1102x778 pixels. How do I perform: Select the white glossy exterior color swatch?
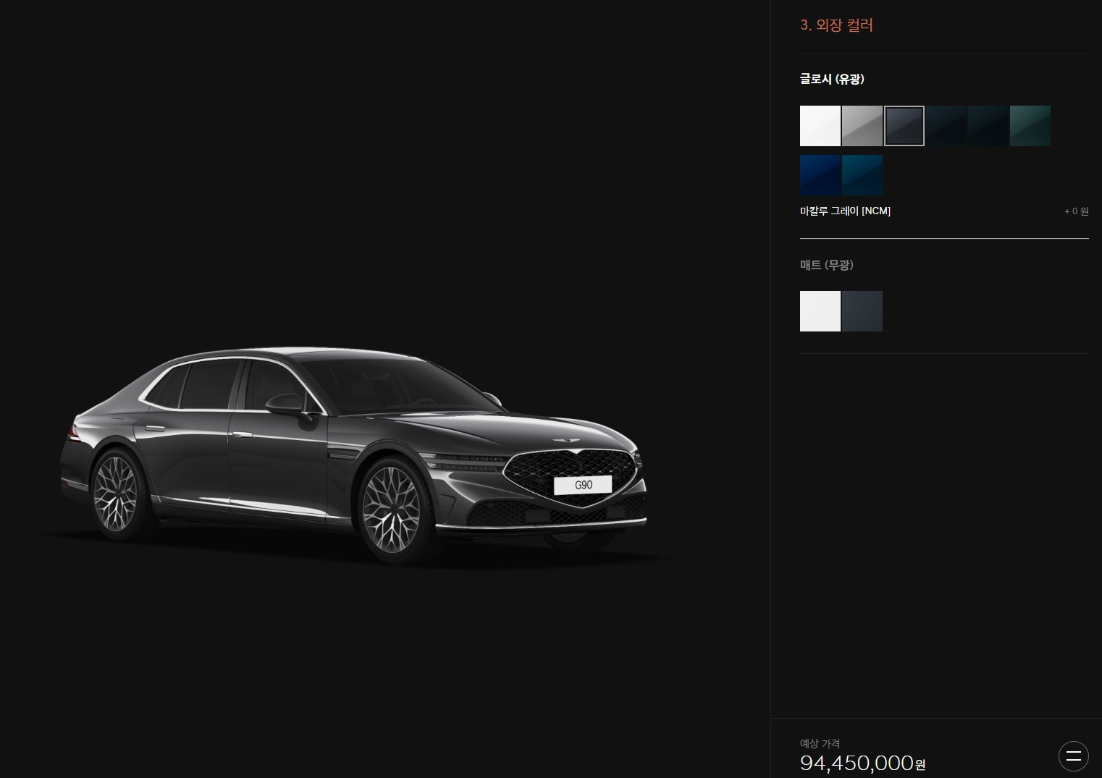point(820,126)
